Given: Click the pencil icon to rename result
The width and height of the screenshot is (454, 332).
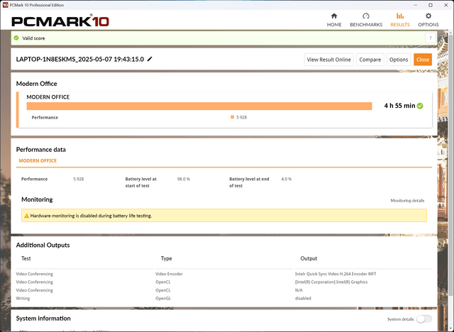Looking at the screenshot, I should tap(150, 59).
